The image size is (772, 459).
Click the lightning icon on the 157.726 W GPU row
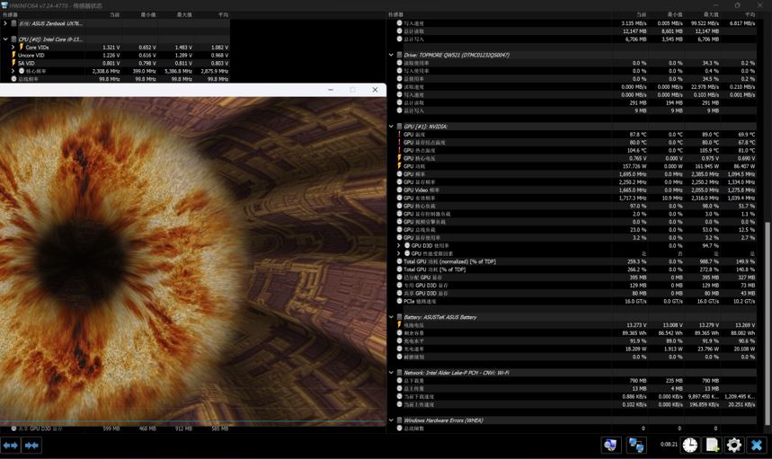399,166
